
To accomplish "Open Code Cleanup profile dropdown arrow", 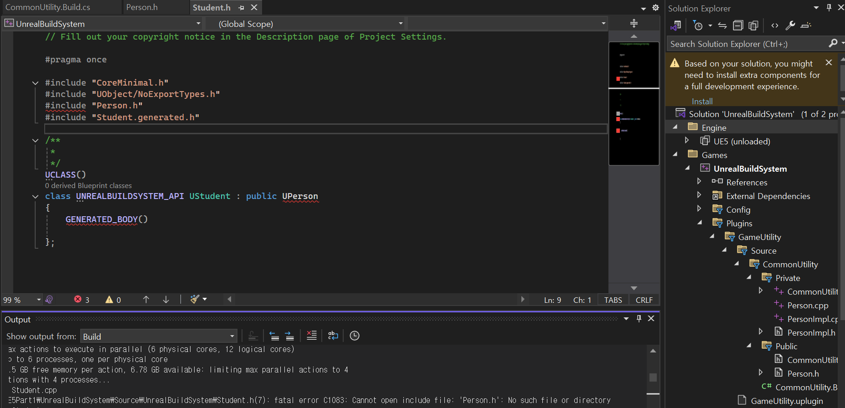I will coord(205,299).
